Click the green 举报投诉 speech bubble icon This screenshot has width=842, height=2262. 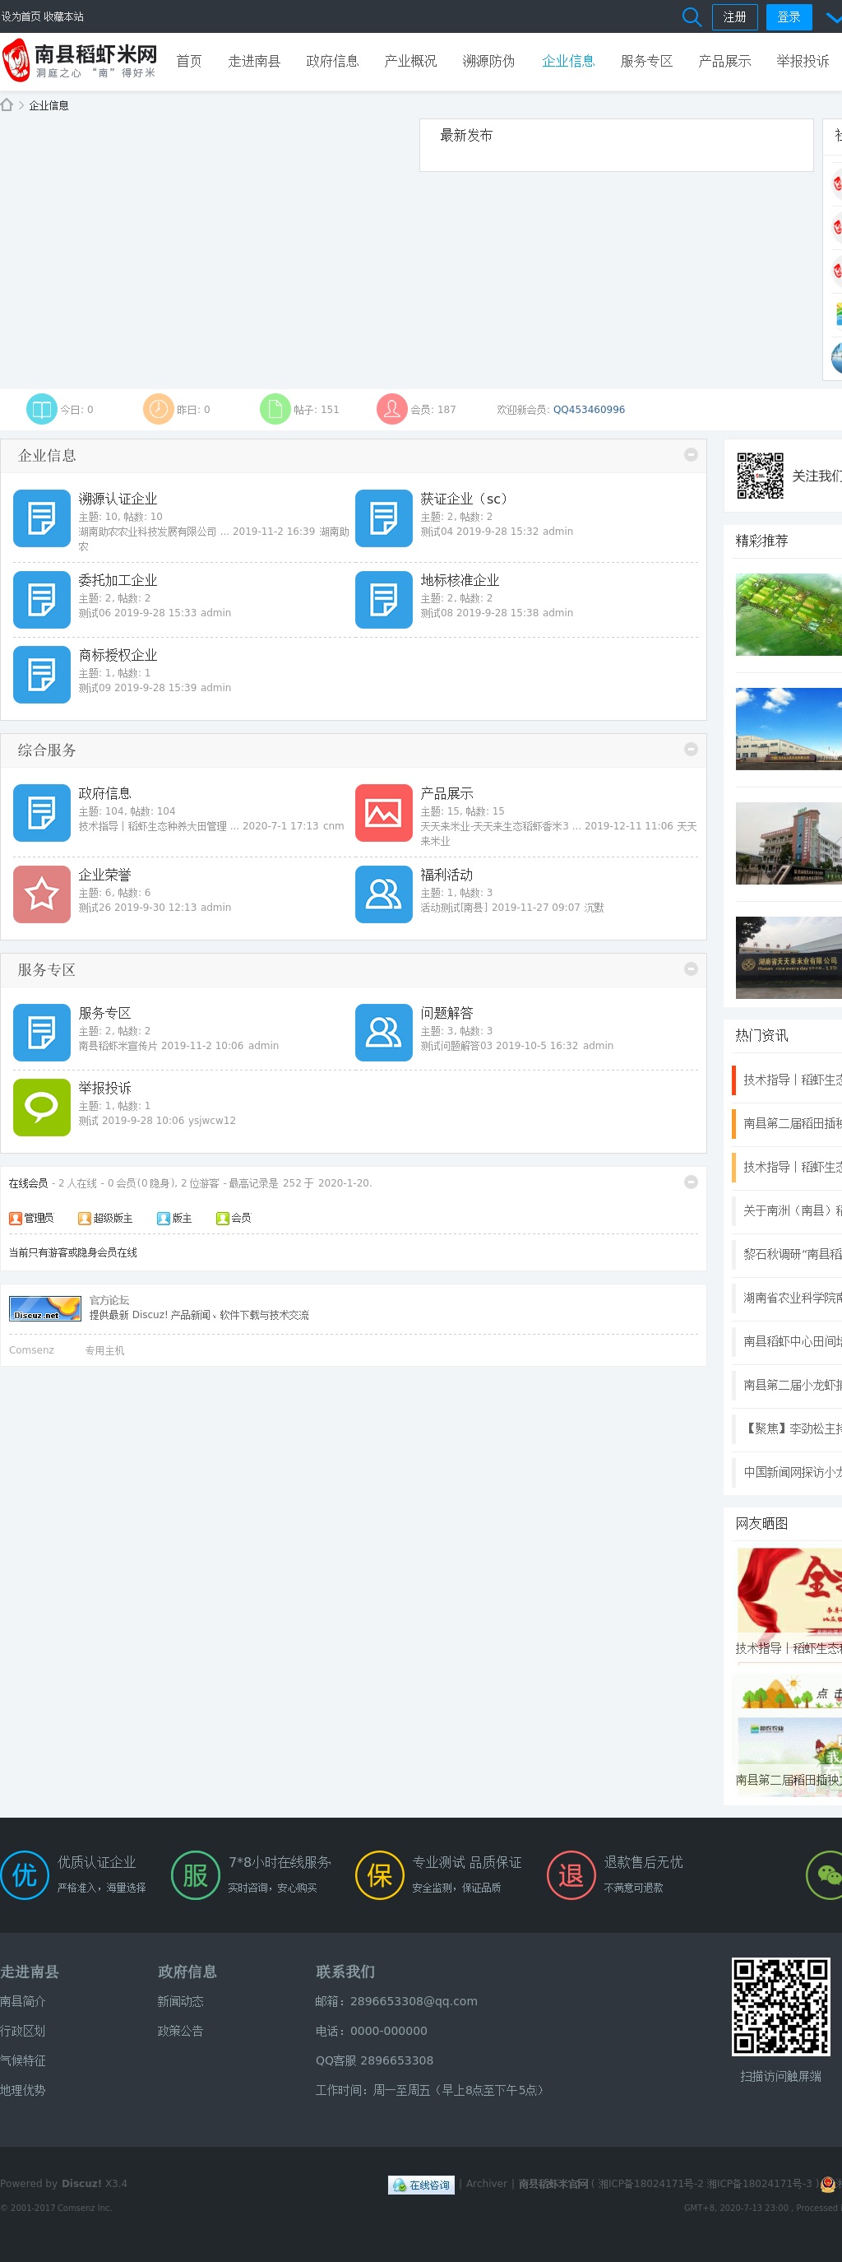pyautogui.click(x=41, y=1108)
